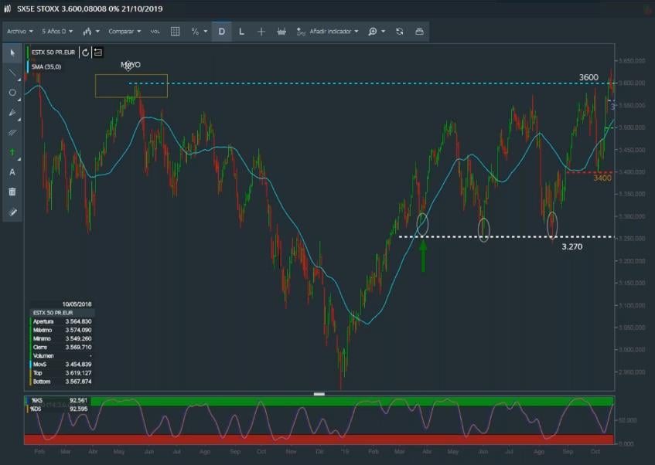Select the ellipse shape tool

12,93
